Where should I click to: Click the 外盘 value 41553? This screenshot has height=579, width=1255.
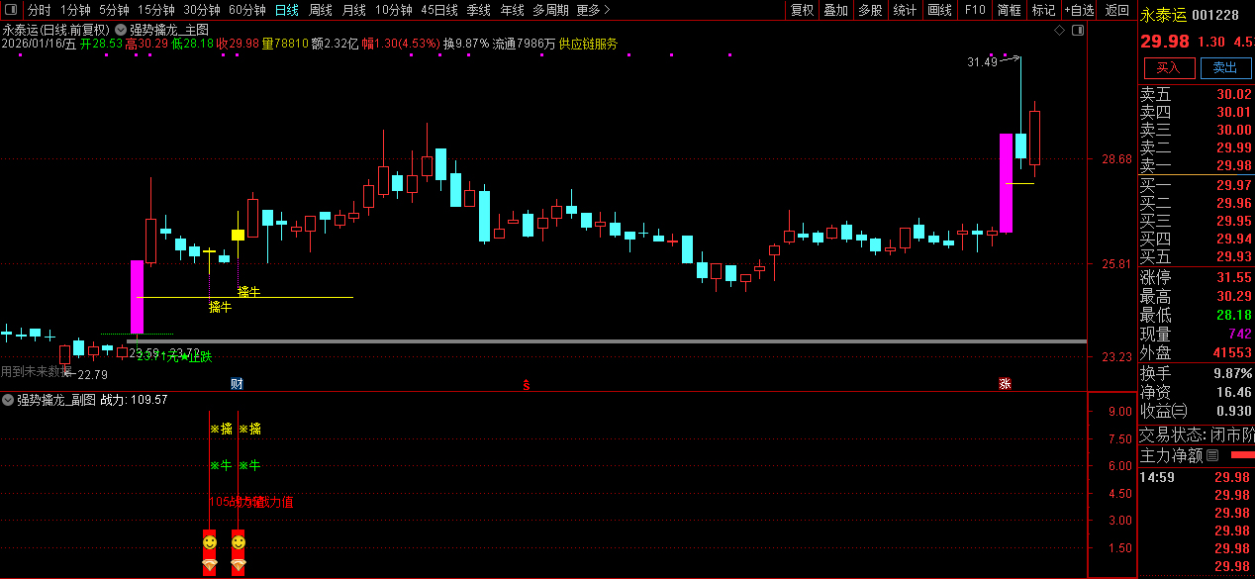pyautogui.click(x=1230, y=352)
